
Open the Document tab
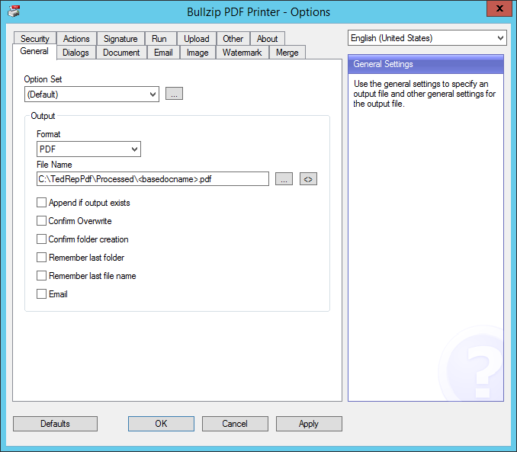121,53
